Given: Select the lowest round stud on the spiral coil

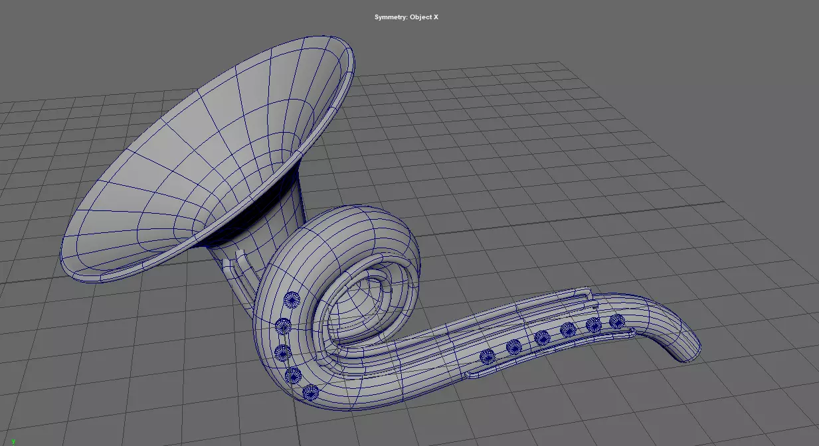Looking at the screenshot, I should tap(310, 392).
